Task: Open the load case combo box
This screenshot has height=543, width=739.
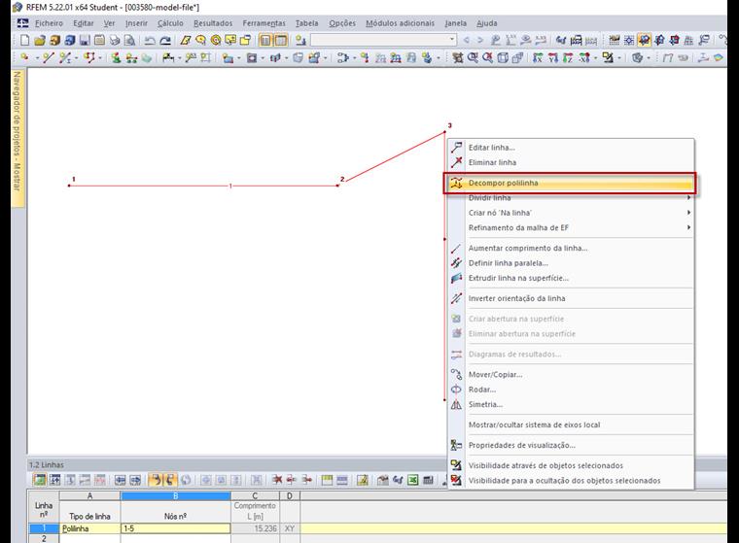Action: click(383, 40)
